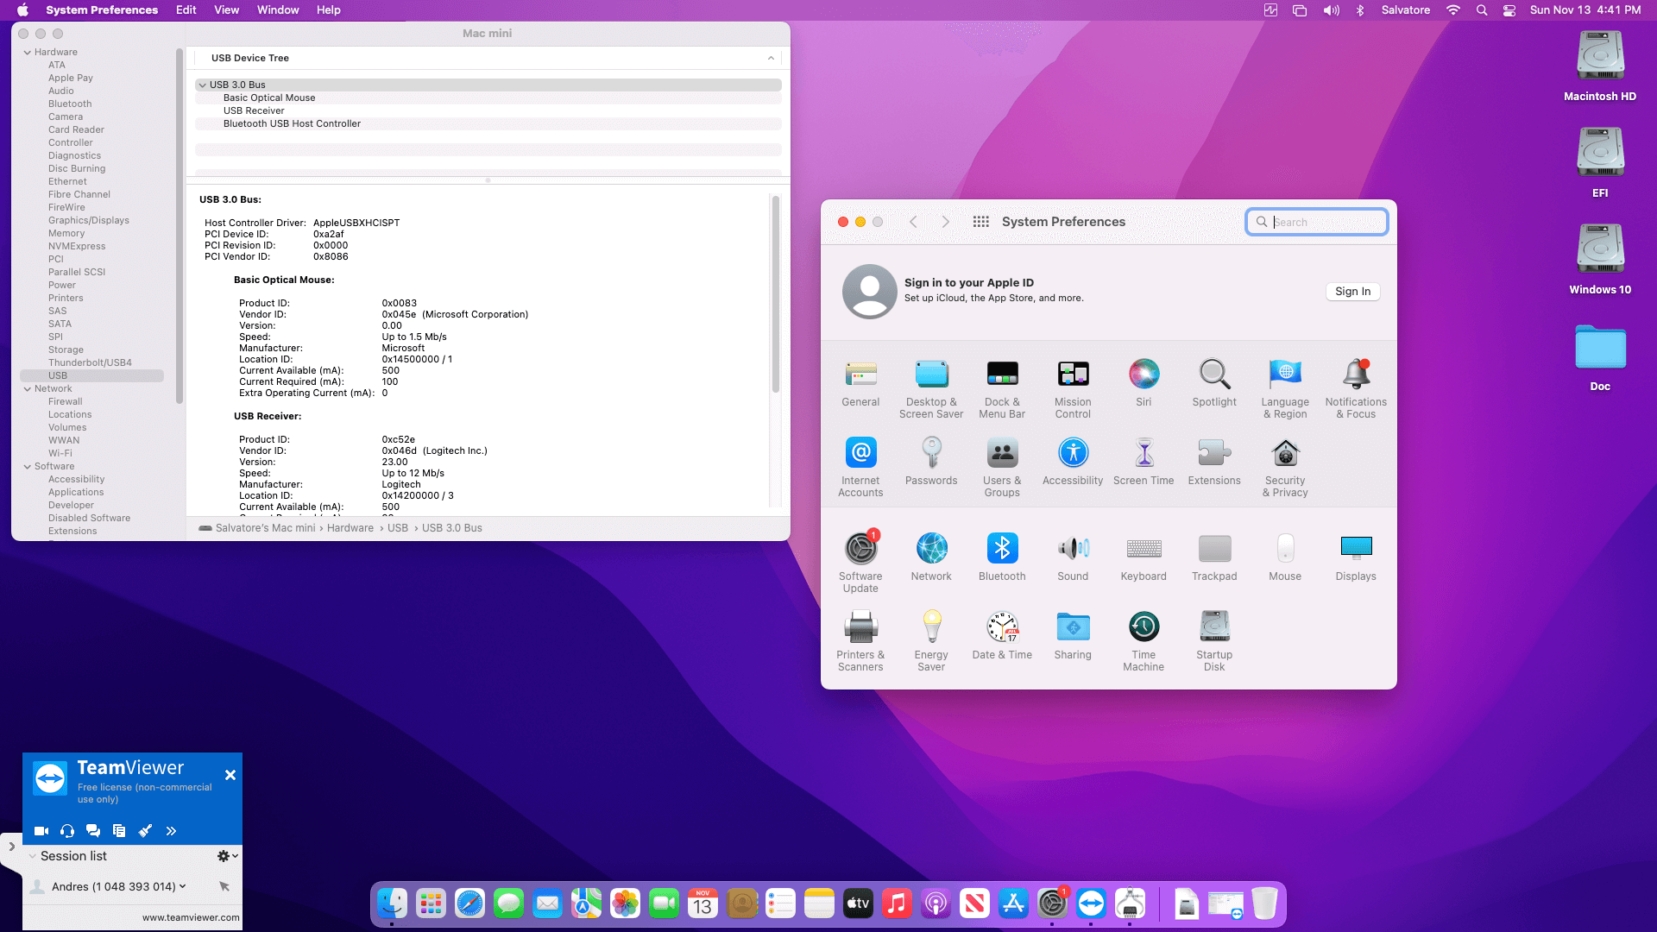This screenshot has width=1657, height=932.
Task: Click Sign In for Apple ID
Action: coord(1352,292)
